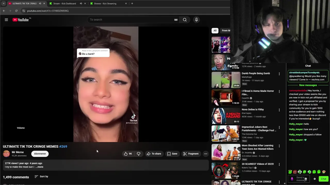Click the browser address bar URL
Image resolution: width=330 pixels, height=185 pixels.
pyautogui.click(x=48, y=11)
